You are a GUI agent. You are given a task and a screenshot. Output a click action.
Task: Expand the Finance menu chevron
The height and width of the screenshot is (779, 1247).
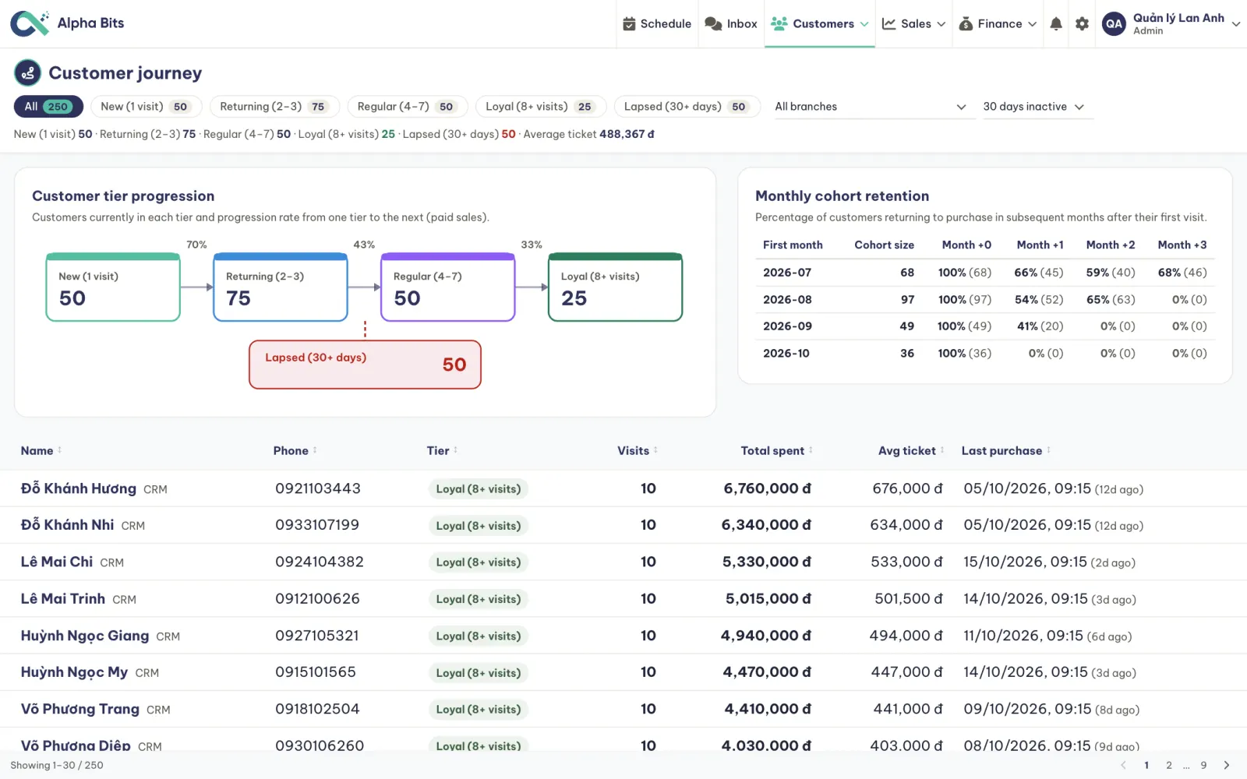pos(1032,24)
